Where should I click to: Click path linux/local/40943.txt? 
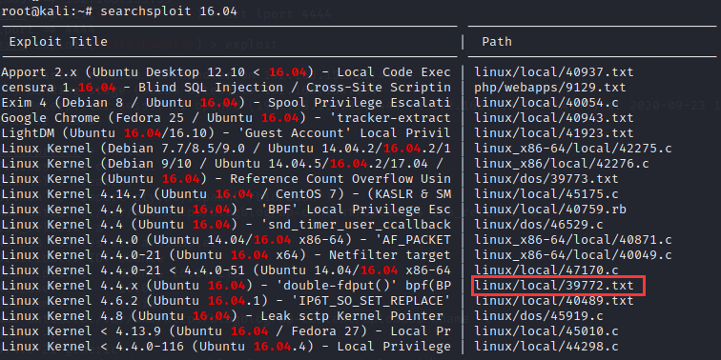coord(554,117)
